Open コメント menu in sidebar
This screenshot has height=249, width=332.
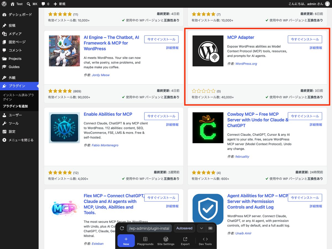(x=19, y=50)
